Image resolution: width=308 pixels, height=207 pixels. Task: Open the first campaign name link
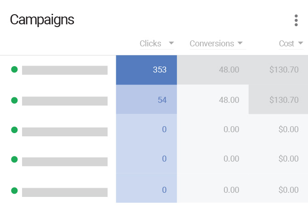65,70
